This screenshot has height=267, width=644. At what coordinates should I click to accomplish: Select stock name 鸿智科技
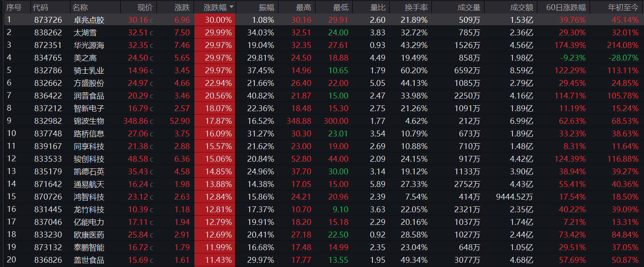pos(89,197)
